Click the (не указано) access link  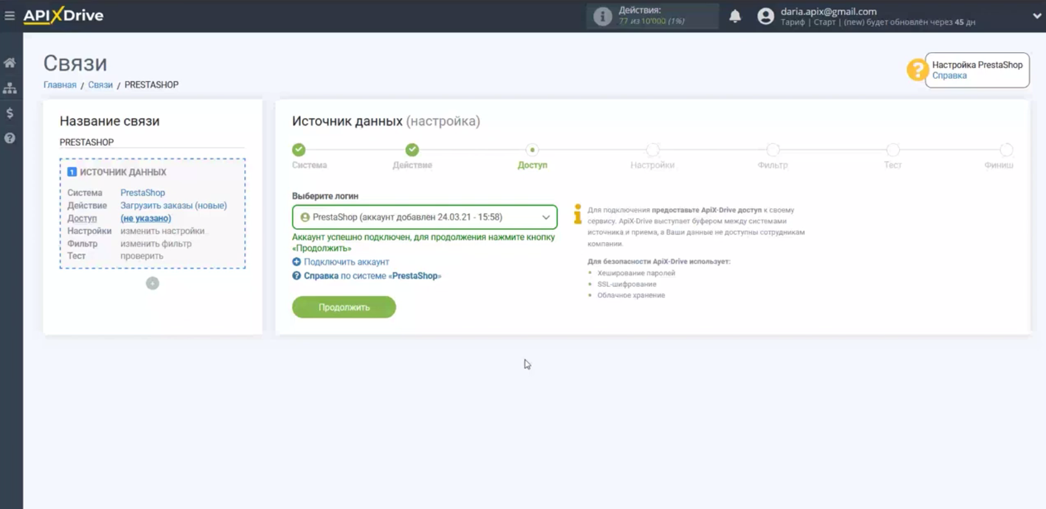pyautogui.click(x=146, y=218)
